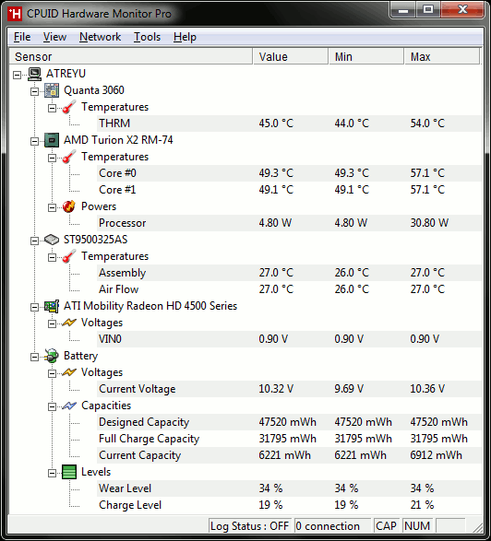
Task: Select the Charge Level row
Action: (x=289, y=505)
